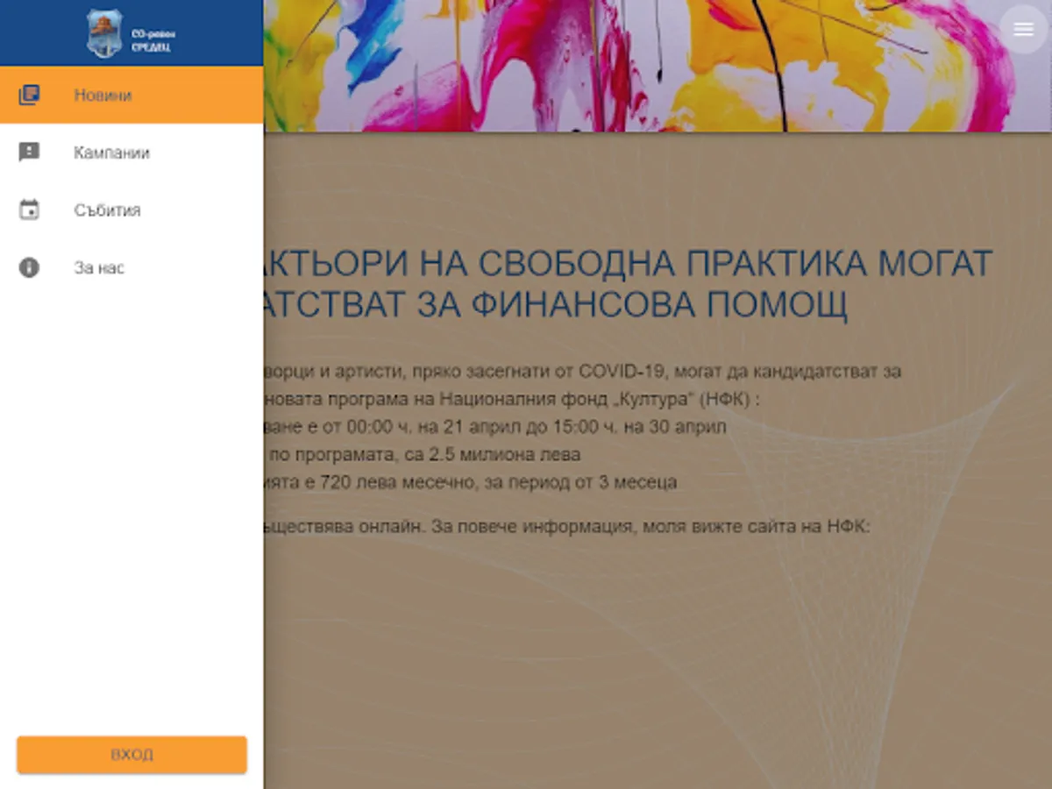Click the calendar icon beside Събития
1052x789 pixels.
tap(29, 210)
